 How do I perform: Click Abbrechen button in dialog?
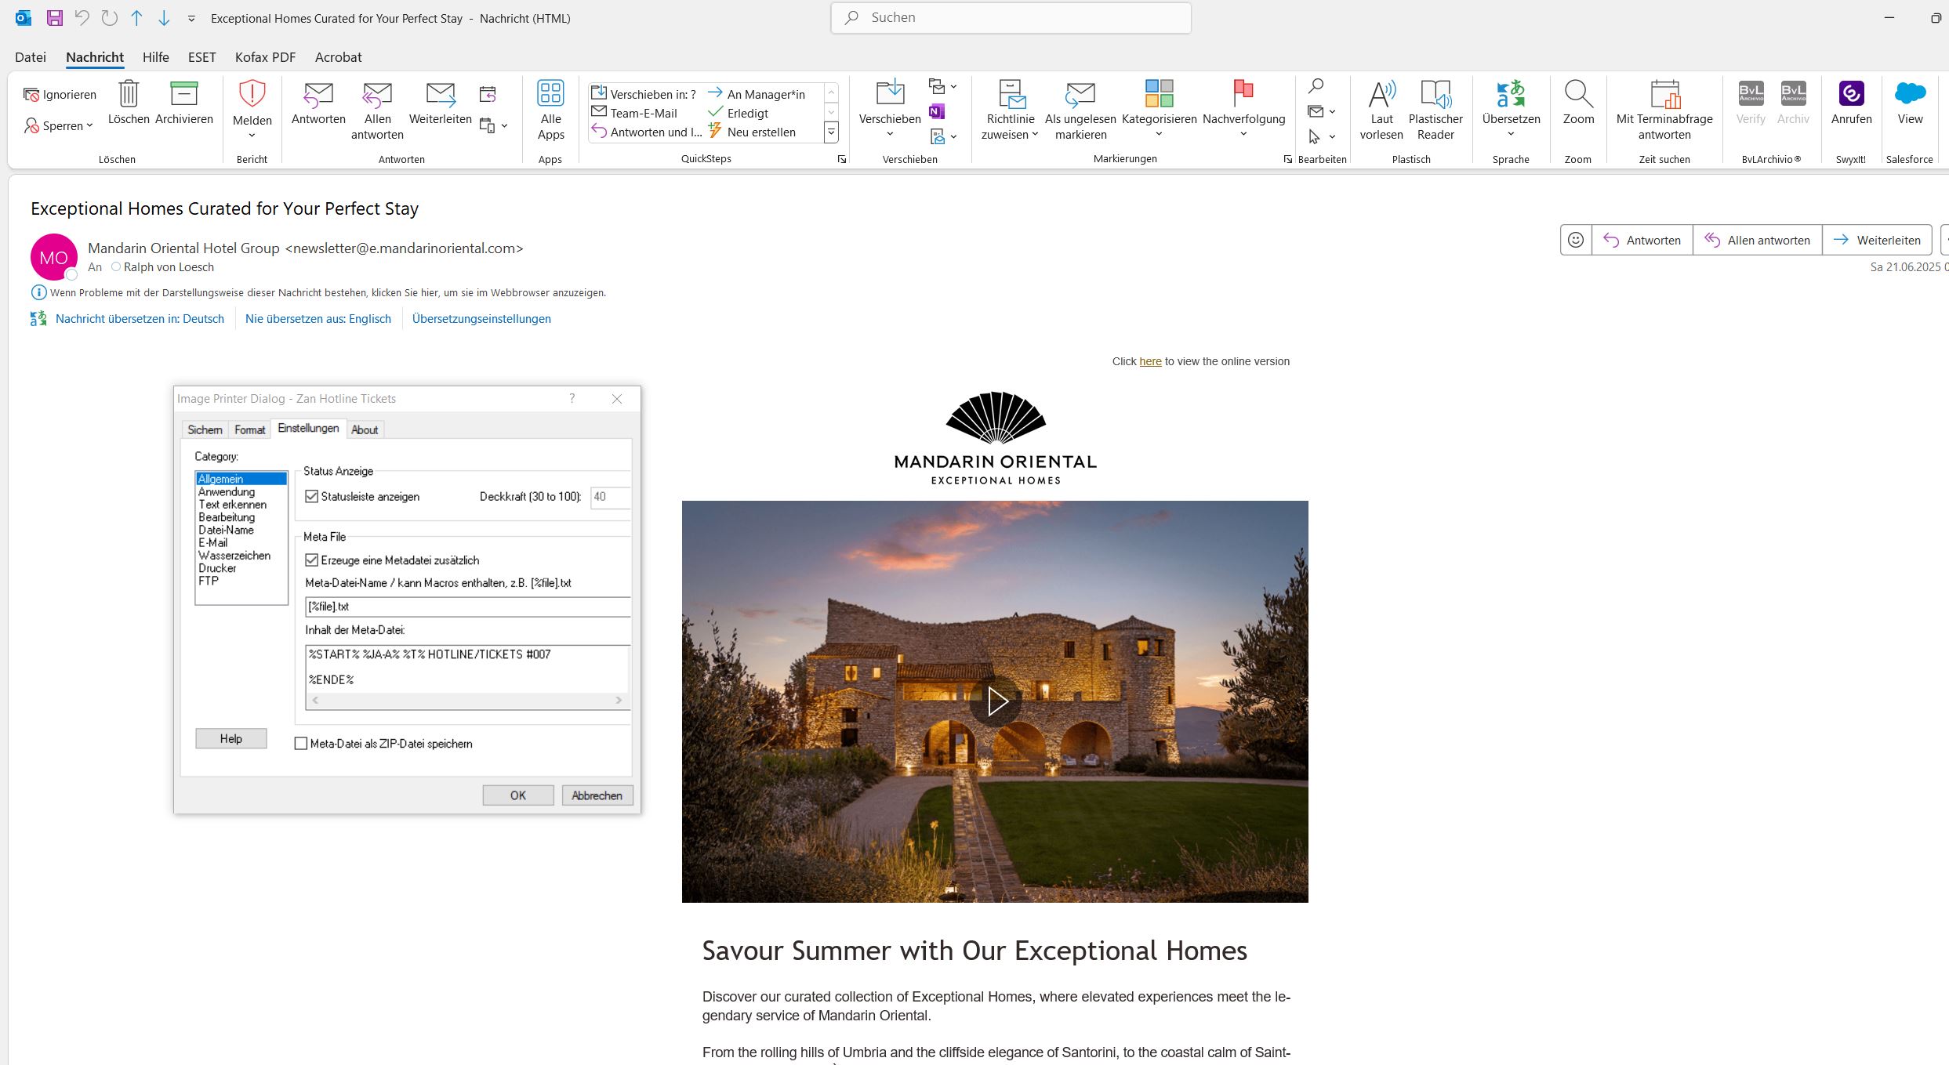tap(597, 795)
